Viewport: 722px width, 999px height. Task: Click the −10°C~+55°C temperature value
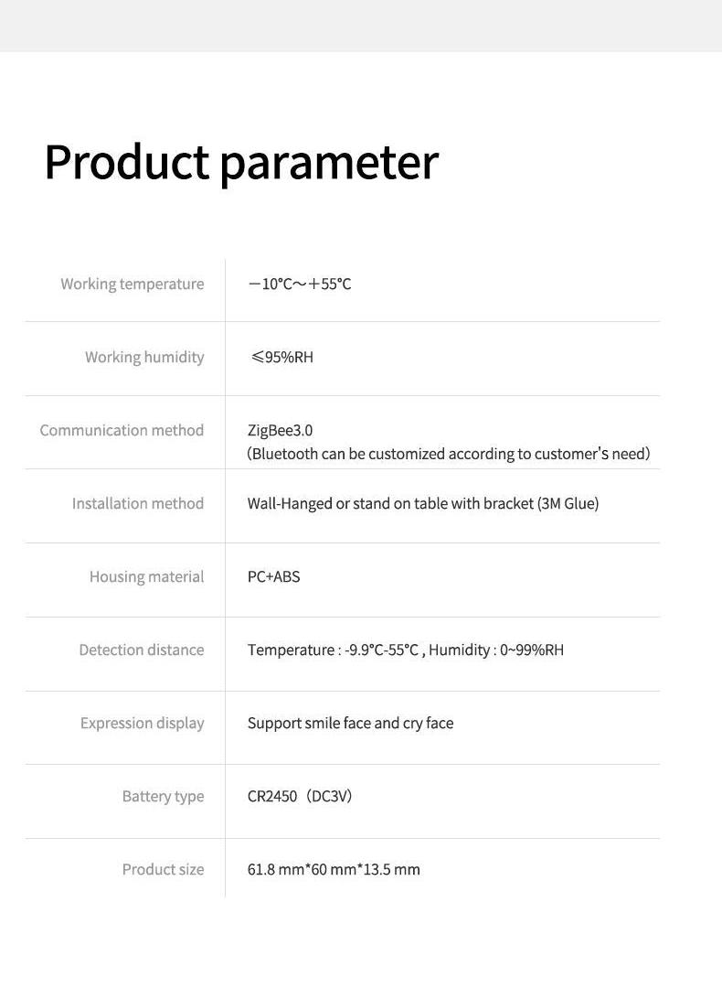299,284
